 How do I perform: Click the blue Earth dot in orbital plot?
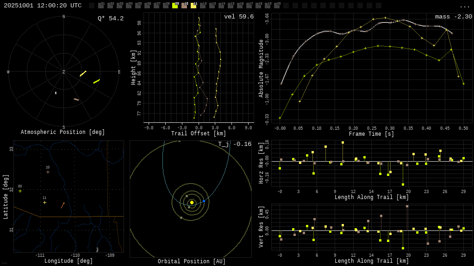click(x=204, y=201)
